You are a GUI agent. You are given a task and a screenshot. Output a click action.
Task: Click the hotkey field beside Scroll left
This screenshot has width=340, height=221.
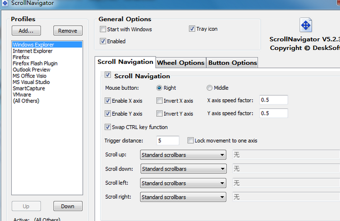click(x=286, y=183)
